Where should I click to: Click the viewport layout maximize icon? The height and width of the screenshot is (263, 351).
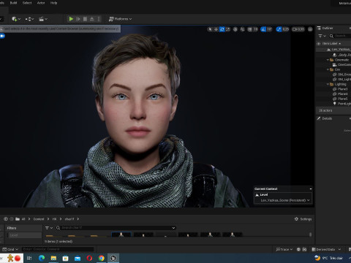[x=310, y=29]
